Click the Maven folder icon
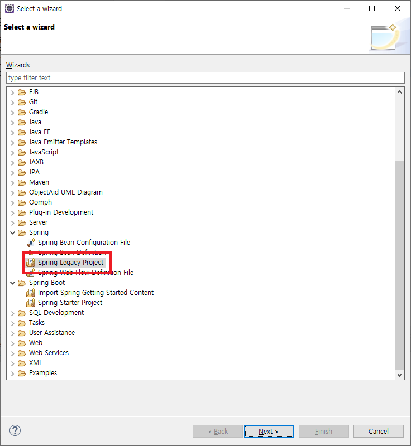Screen dimensions: 411x446 click(x=22, y=182)
